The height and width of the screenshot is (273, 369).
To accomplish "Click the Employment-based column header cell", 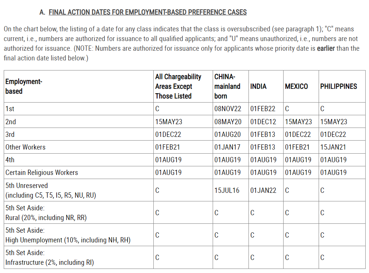I will point(24,86).
